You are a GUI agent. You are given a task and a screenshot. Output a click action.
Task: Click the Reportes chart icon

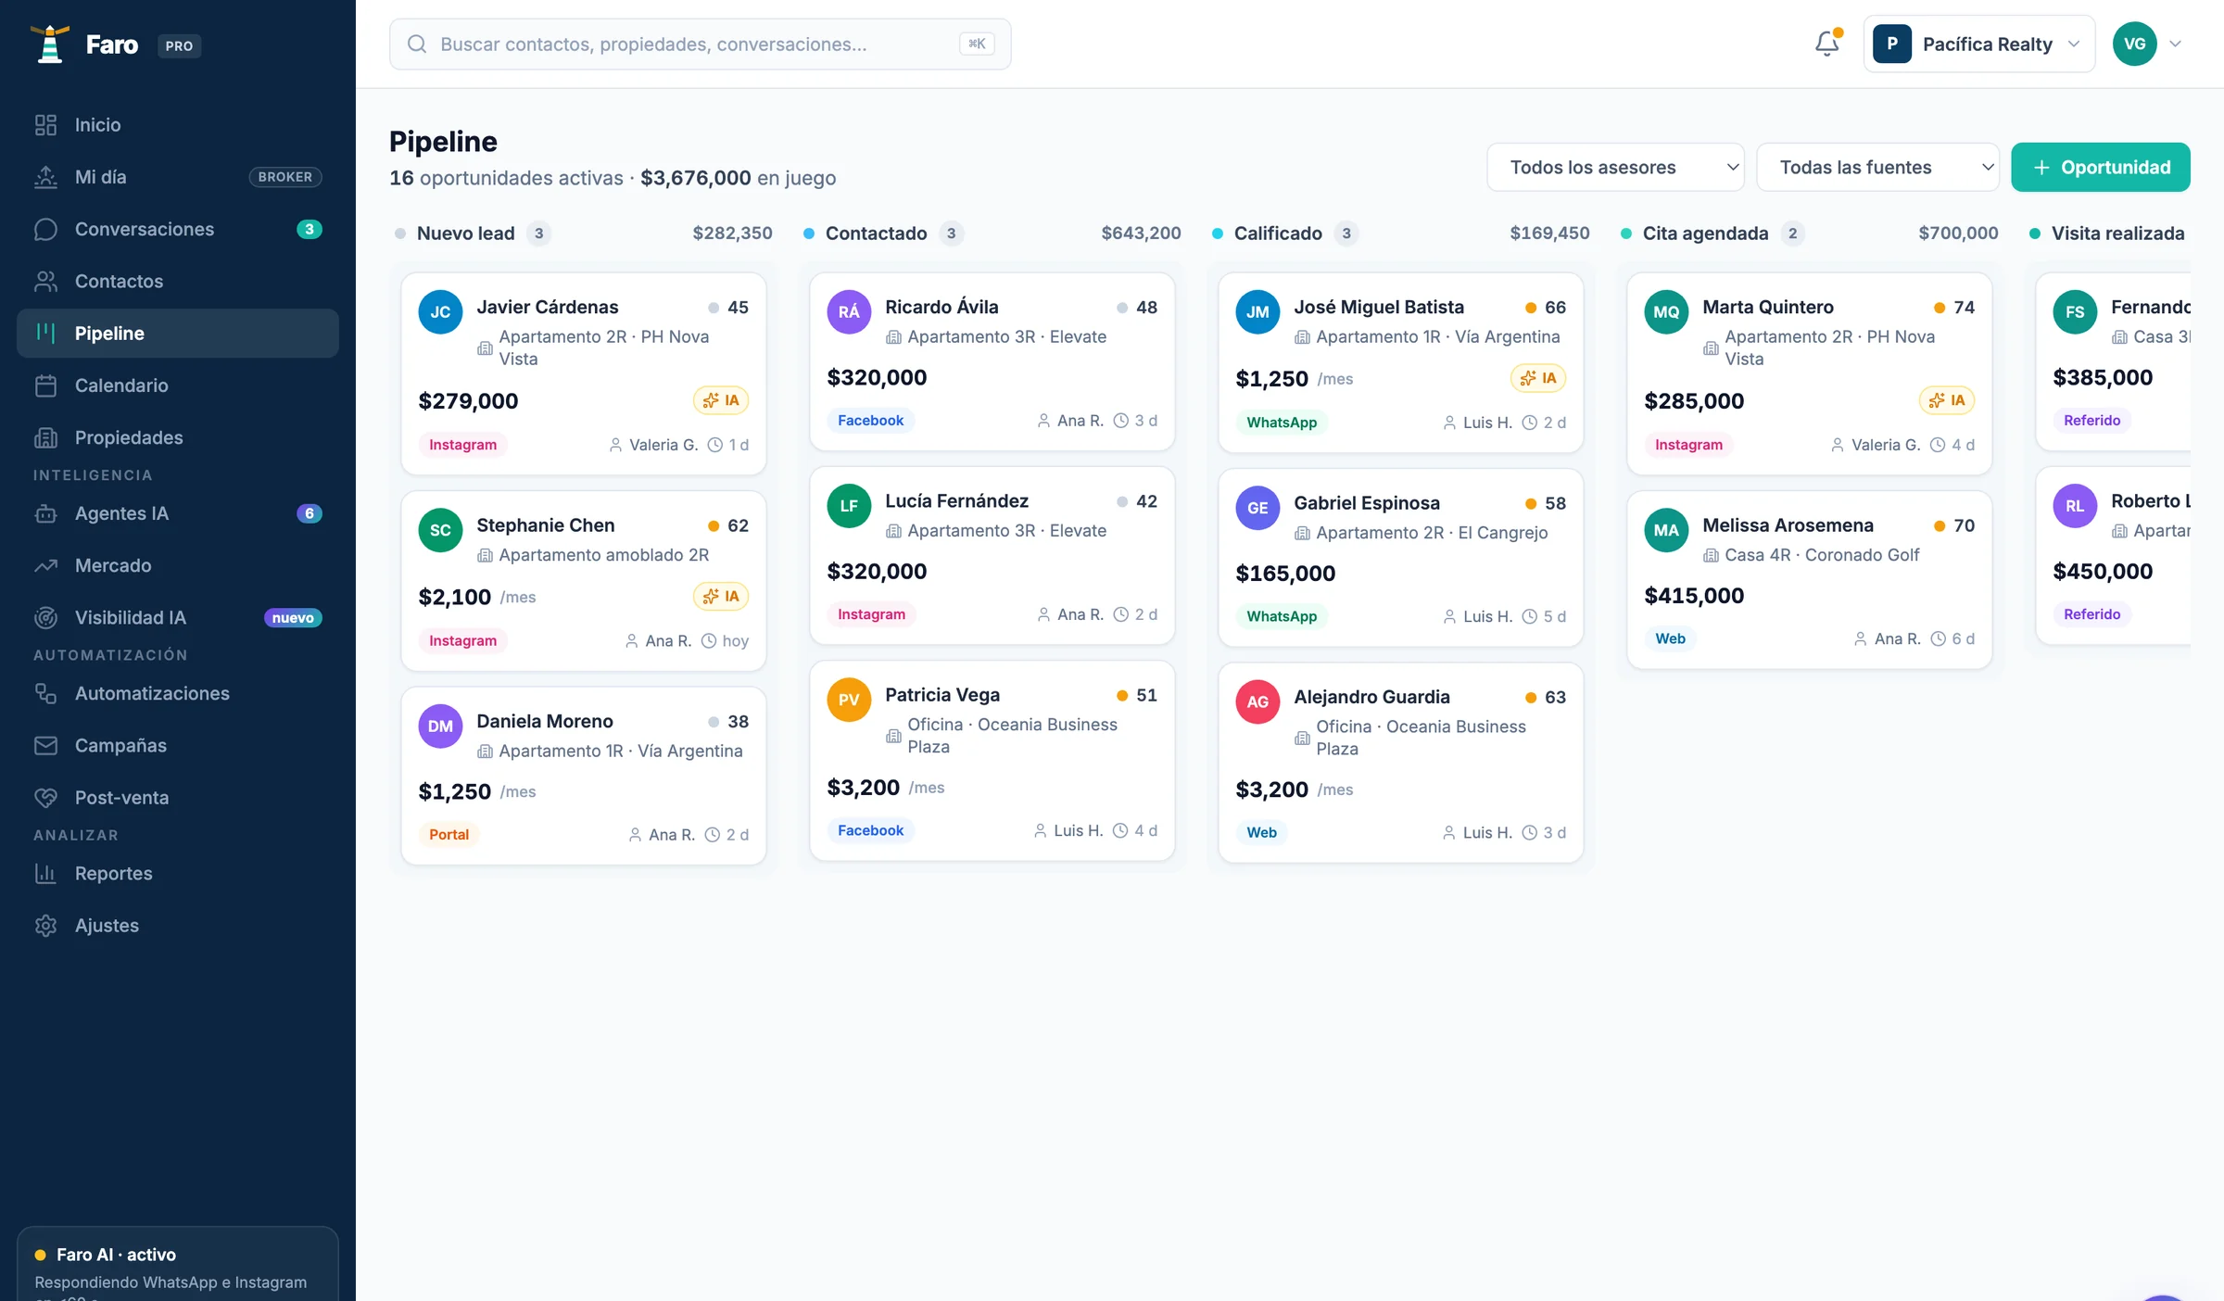(x=45, y=873)
